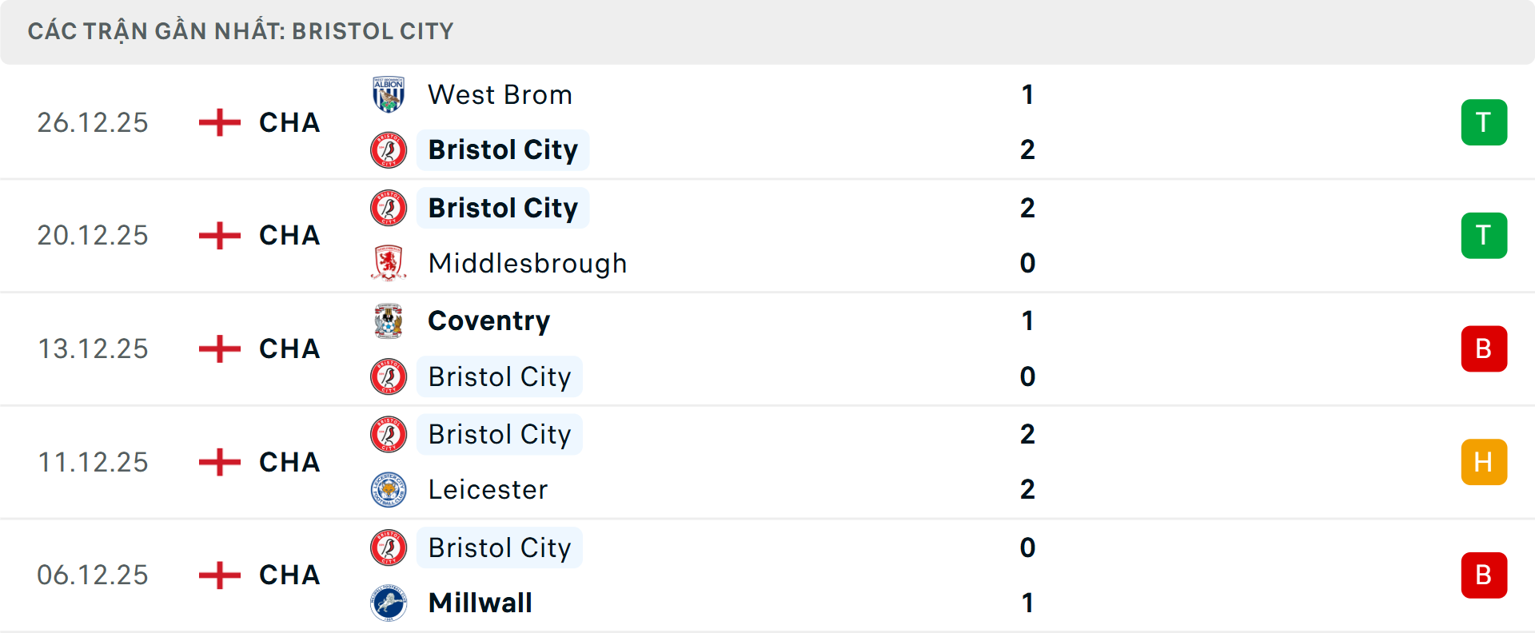Click the red B badge for the Millwall match
Viewport: 1535px width, 633px height.
[1484, 575]
